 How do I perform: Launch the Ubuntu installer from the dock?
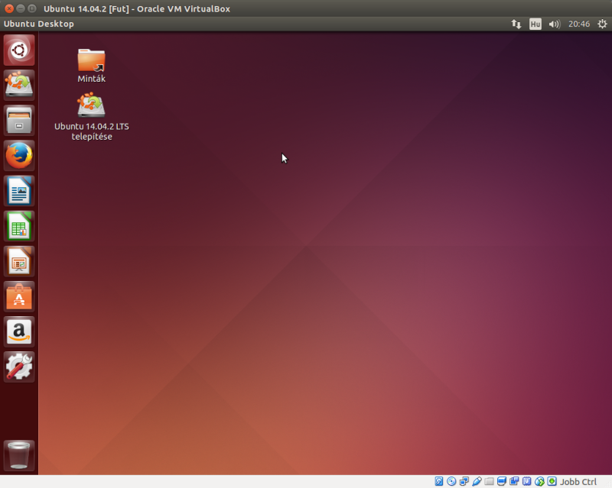click(x=19, y=86)
